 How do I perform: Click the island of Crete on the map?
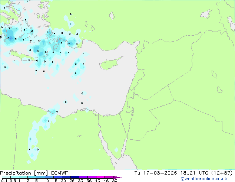(x=23, y=56)
